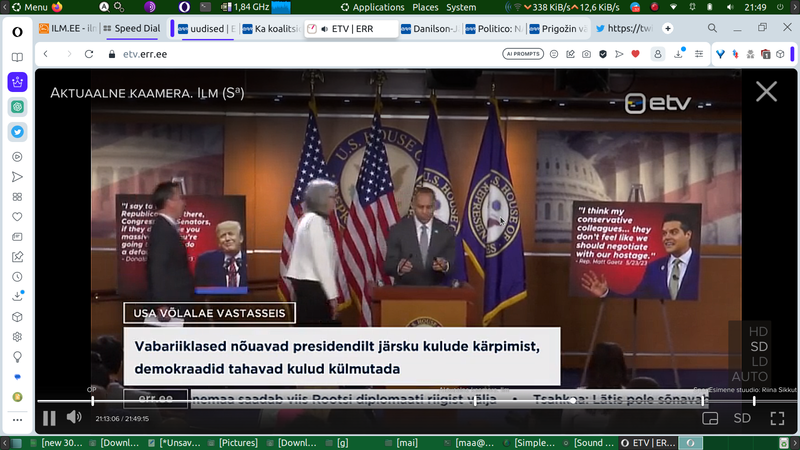The image size is (800, 450).
Task: Open browsing History from sidebar
Action: click(17, 277)
